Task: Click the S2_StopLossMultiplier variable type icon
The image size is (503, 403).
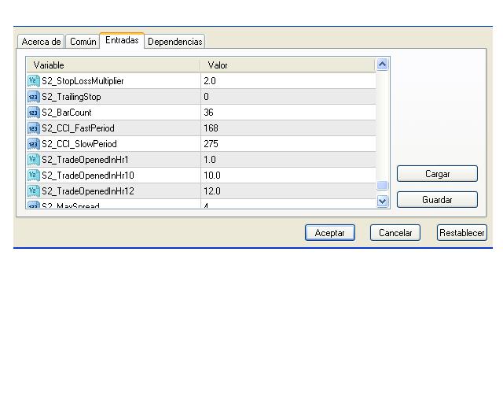Action: pyautogui.click(x=33, y=81)
